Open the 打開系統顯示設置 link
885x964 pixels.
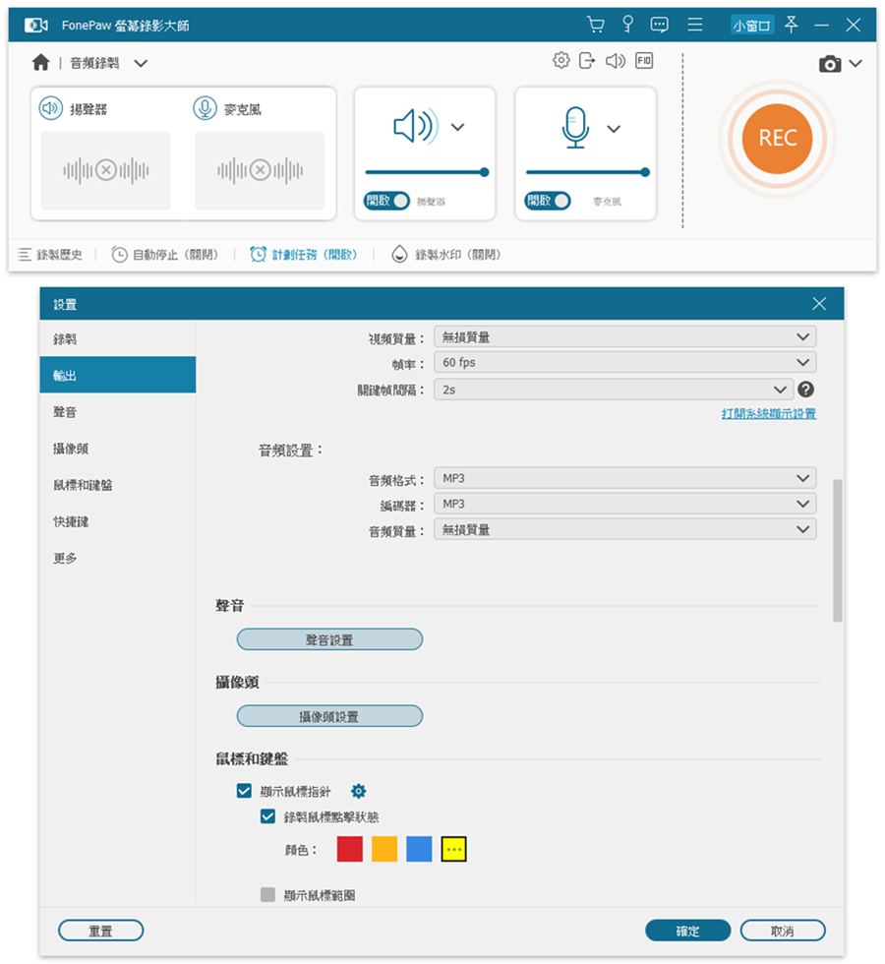tap(769, 413)
